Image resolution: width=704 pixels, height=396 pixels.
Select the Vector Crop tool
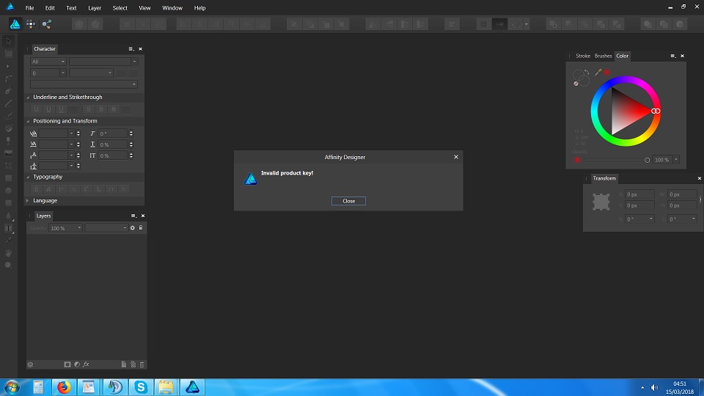9,166
